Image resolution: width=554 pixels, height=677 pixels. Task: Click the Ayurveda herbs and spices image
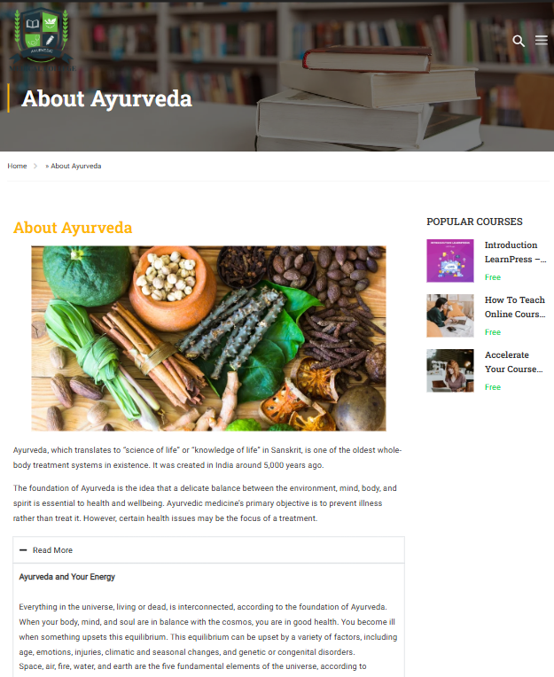click(208, 338)
